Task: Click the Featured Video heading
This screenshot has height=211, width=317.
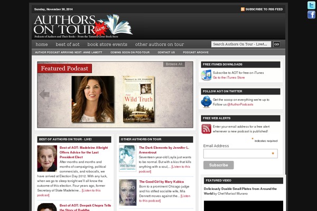Action: point(244,180)
